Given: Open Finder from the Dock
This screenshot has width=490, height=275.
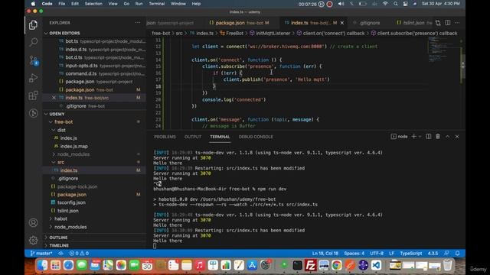Looking at the screenshot, I should [42, 265].
